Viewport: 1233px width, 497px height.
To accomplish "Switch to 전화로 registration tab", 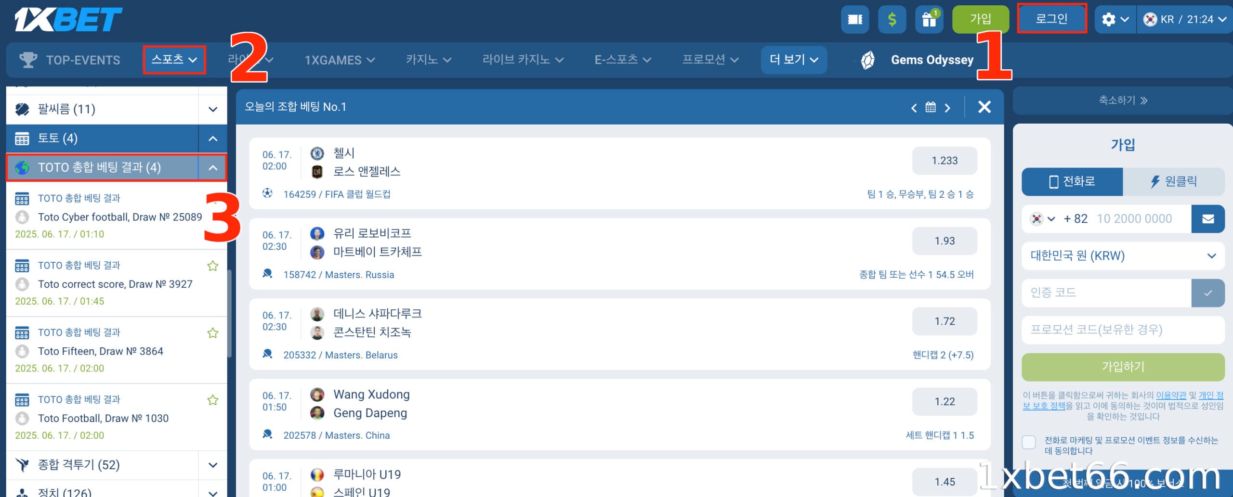I will coord(1072,181).
